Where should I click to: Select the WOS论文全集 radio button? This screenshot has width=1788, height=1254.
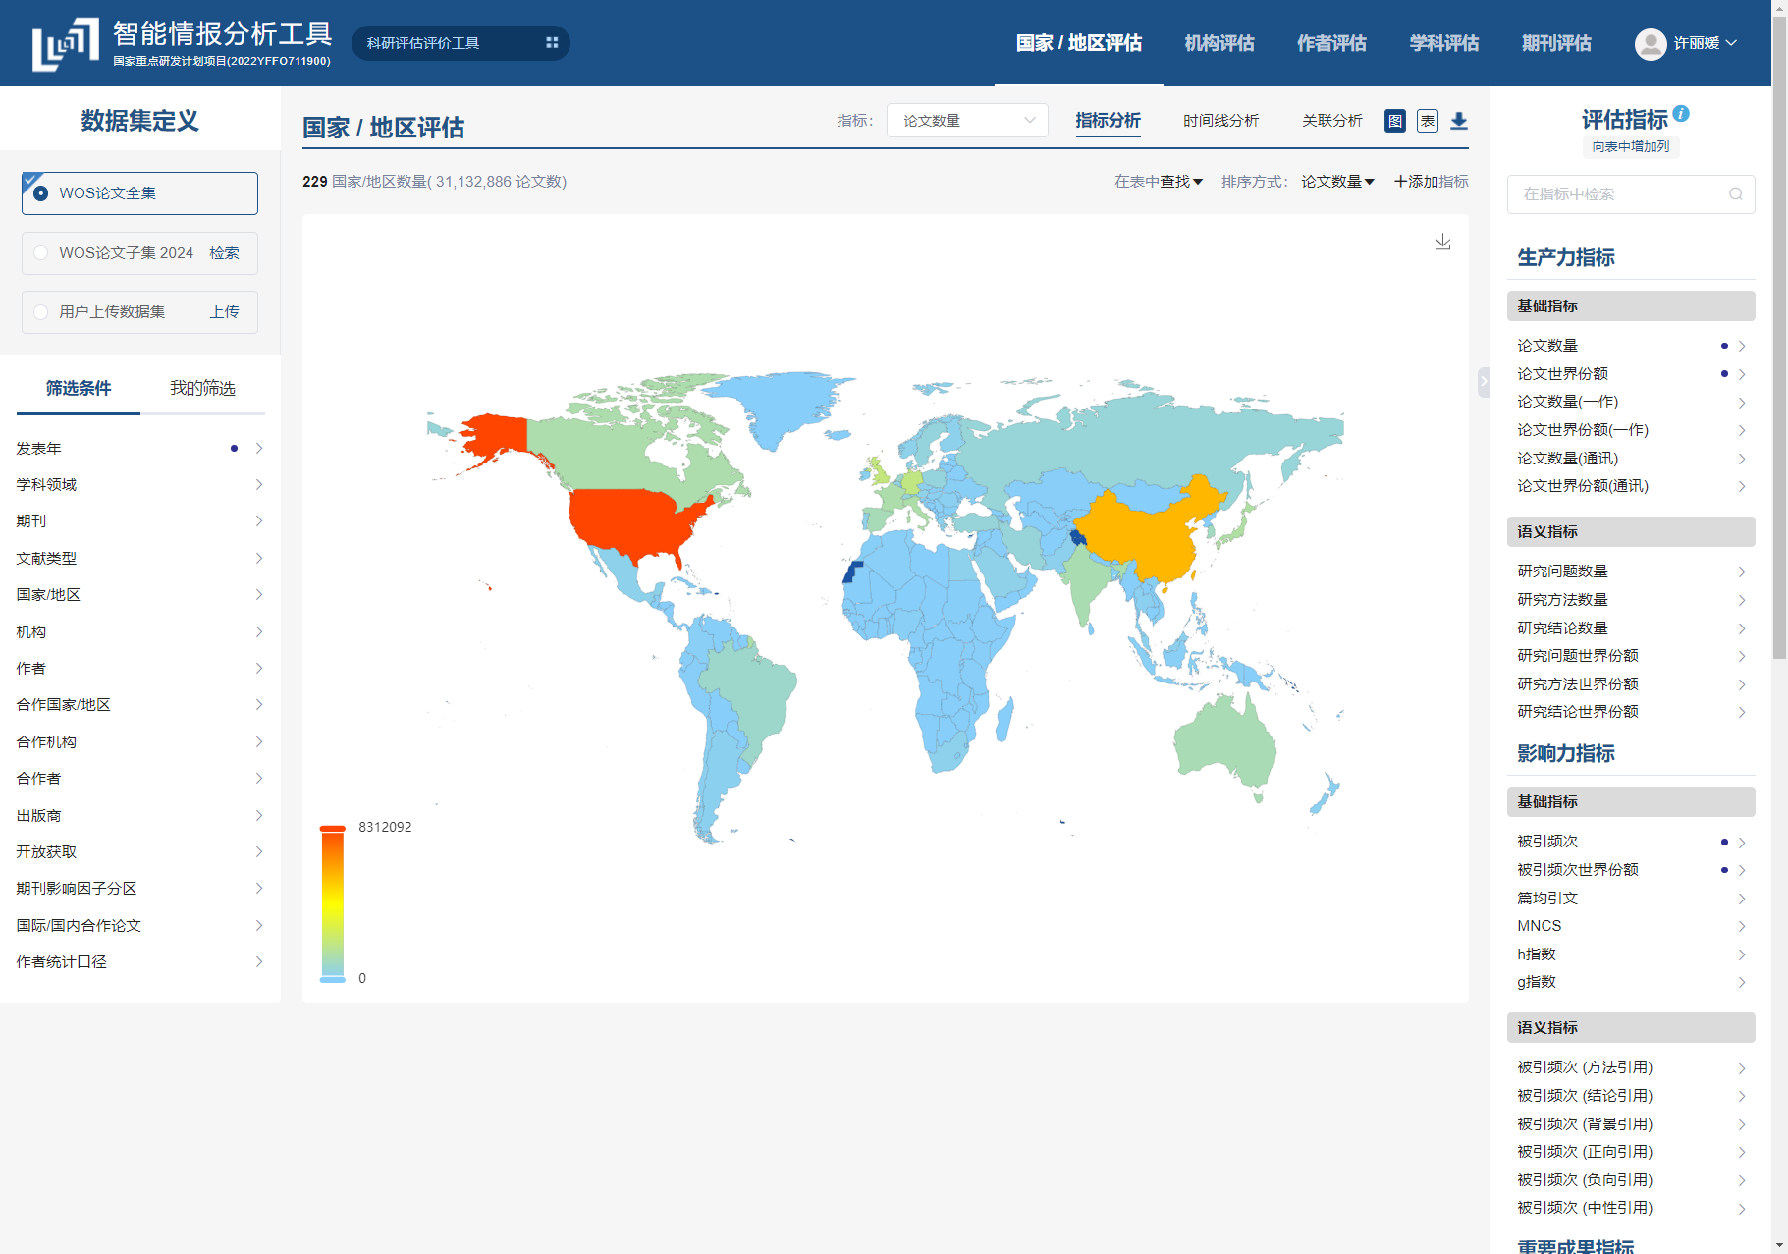pos(41,193)
